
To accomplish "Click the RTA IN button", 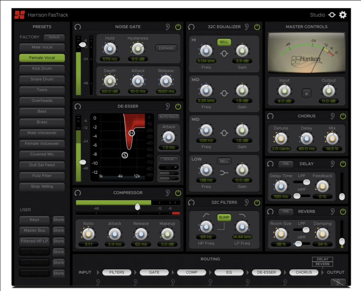I will [x=169, y=159].
